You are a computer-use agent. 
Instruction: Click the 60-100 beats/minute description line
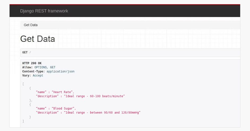[x=80, y=96]
